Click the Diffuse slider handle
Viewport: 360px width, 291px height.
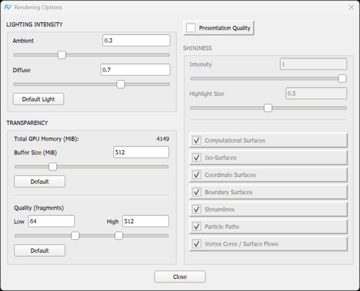pos(120,84)
